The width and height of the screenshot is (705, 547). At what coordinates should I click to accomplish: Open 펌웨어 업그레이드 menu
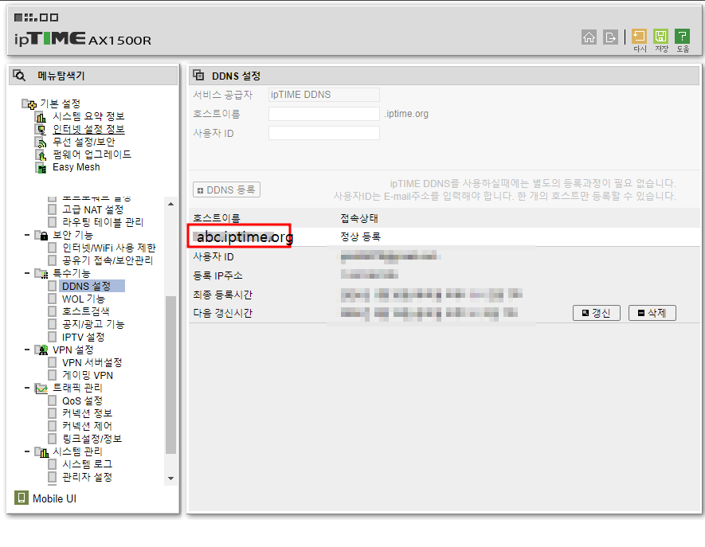point(92,154)
